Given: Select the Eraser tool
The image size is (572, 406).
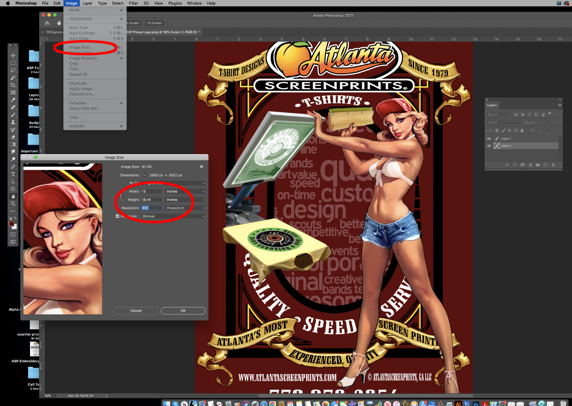Looking at the screenshot, I should point(13,137).
